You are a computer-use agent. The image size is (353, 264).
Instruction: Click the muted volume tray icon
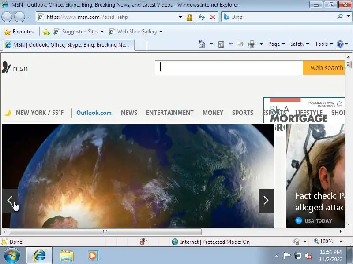click(308, 256)
